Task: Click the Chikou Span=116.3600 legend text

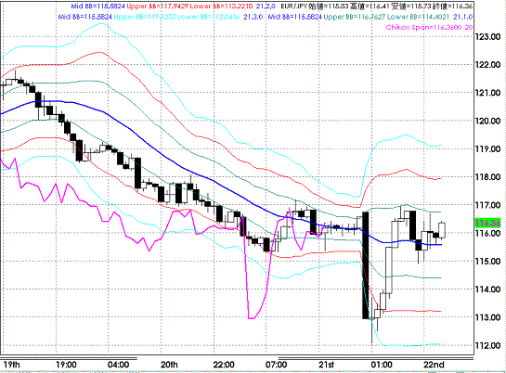Action: 423,27
